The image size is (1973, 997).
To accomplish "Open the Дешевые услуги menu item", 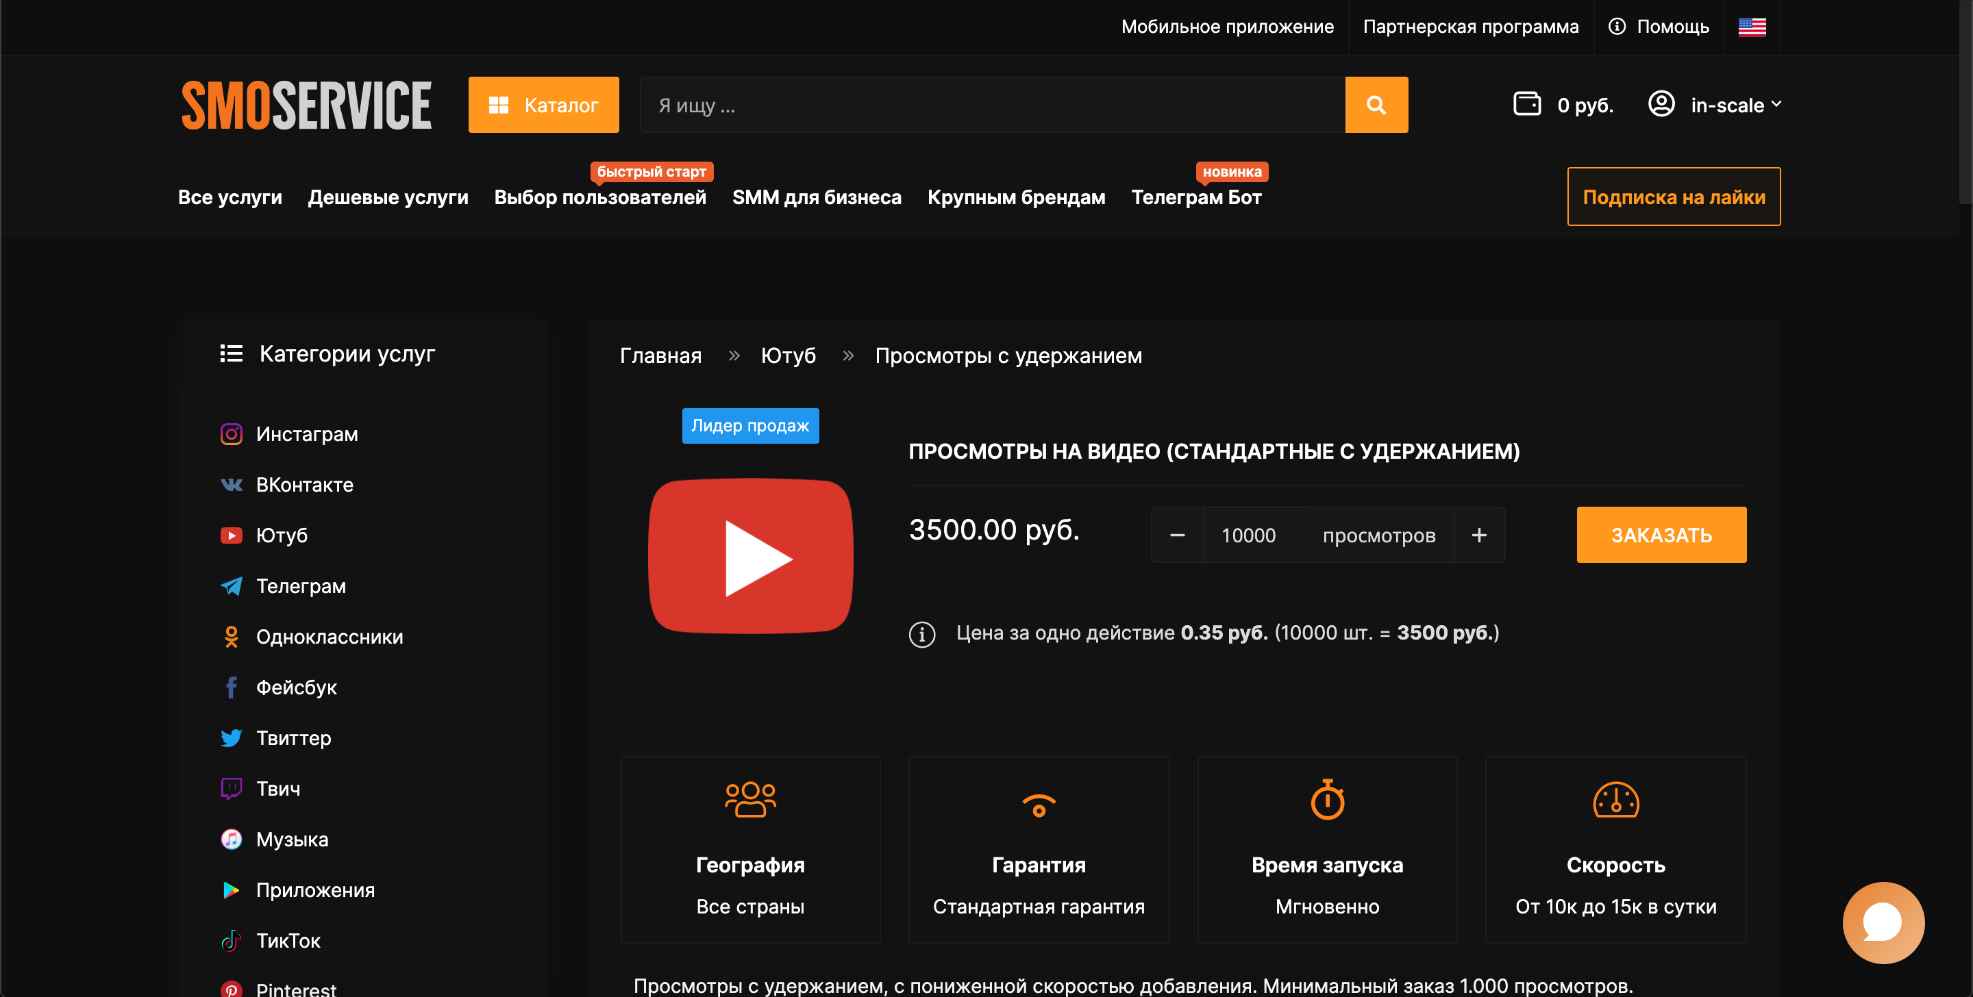I will click(x=388, y=197).
